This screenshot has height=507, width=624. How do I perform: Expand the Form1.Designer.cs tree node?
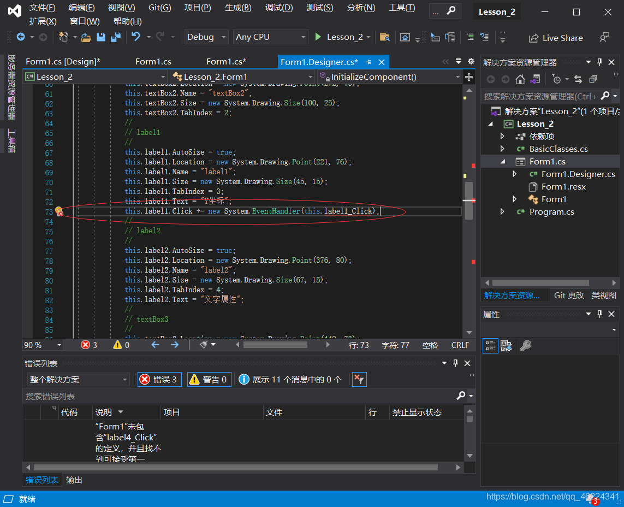pos(515,174)
